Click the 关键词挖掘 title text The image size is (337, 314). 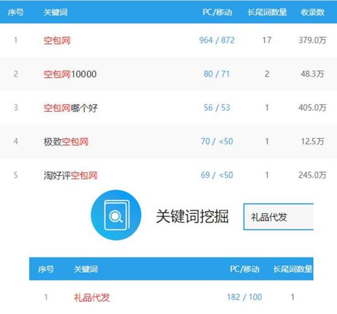point(192,216)
